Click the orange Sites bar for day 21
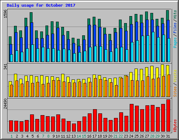Viewport: 179px width, 140px height. pos(116,91)
